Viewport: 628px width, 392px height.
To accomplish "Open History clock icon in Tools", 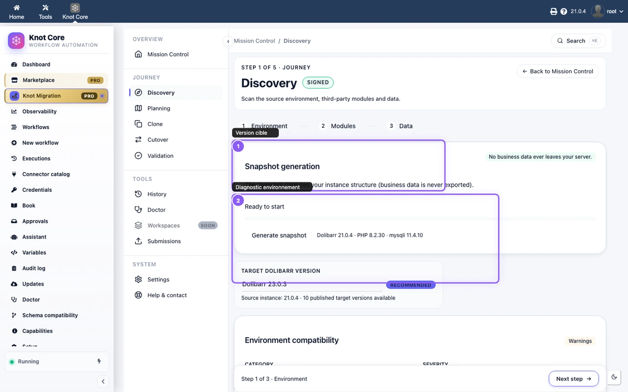I will point(138,194).
